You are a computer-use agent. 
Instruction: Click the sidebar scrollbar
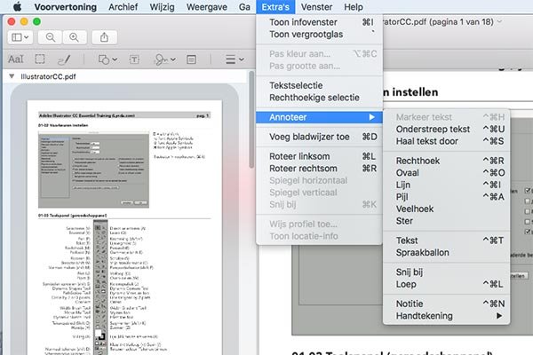tap(251, 120)
